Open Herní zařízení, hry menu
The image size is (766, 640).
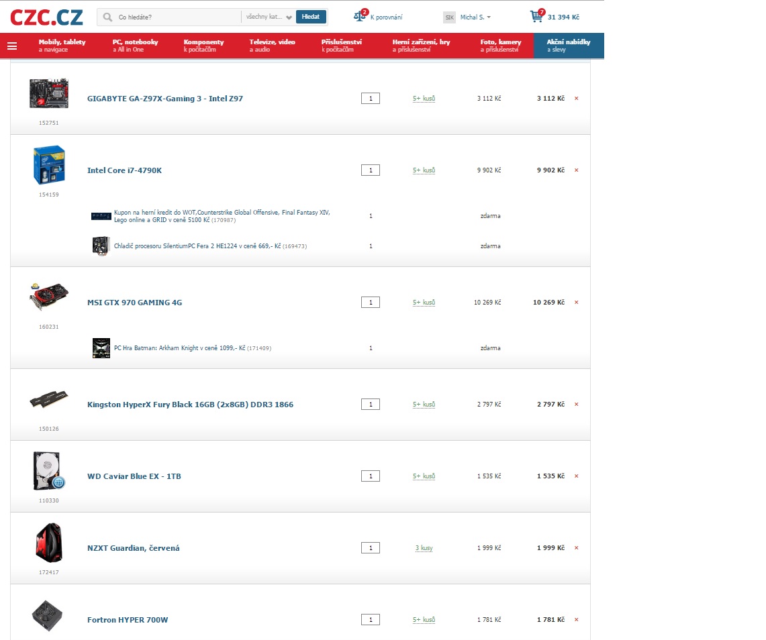pyautogui.click(x=421, y=46)
